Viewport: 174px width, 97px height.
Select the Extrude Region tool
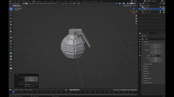click(11, 38)
